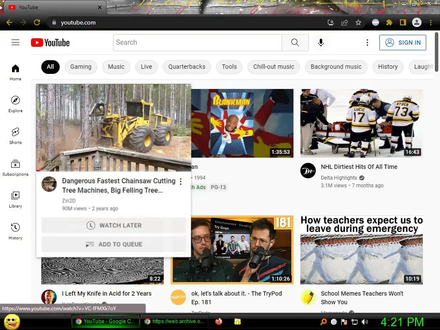Select the History filter chip
This screenshot has width=440, height=330.
(x=388, y=67)
